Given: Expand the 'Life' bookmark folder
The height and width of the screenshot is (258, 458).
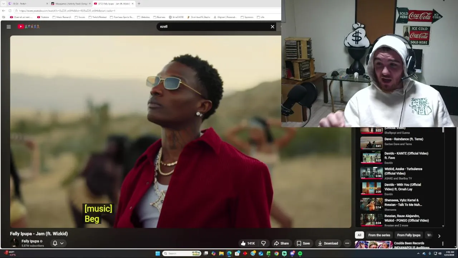Looking at the screenshot, I should [x=260, y=17].
